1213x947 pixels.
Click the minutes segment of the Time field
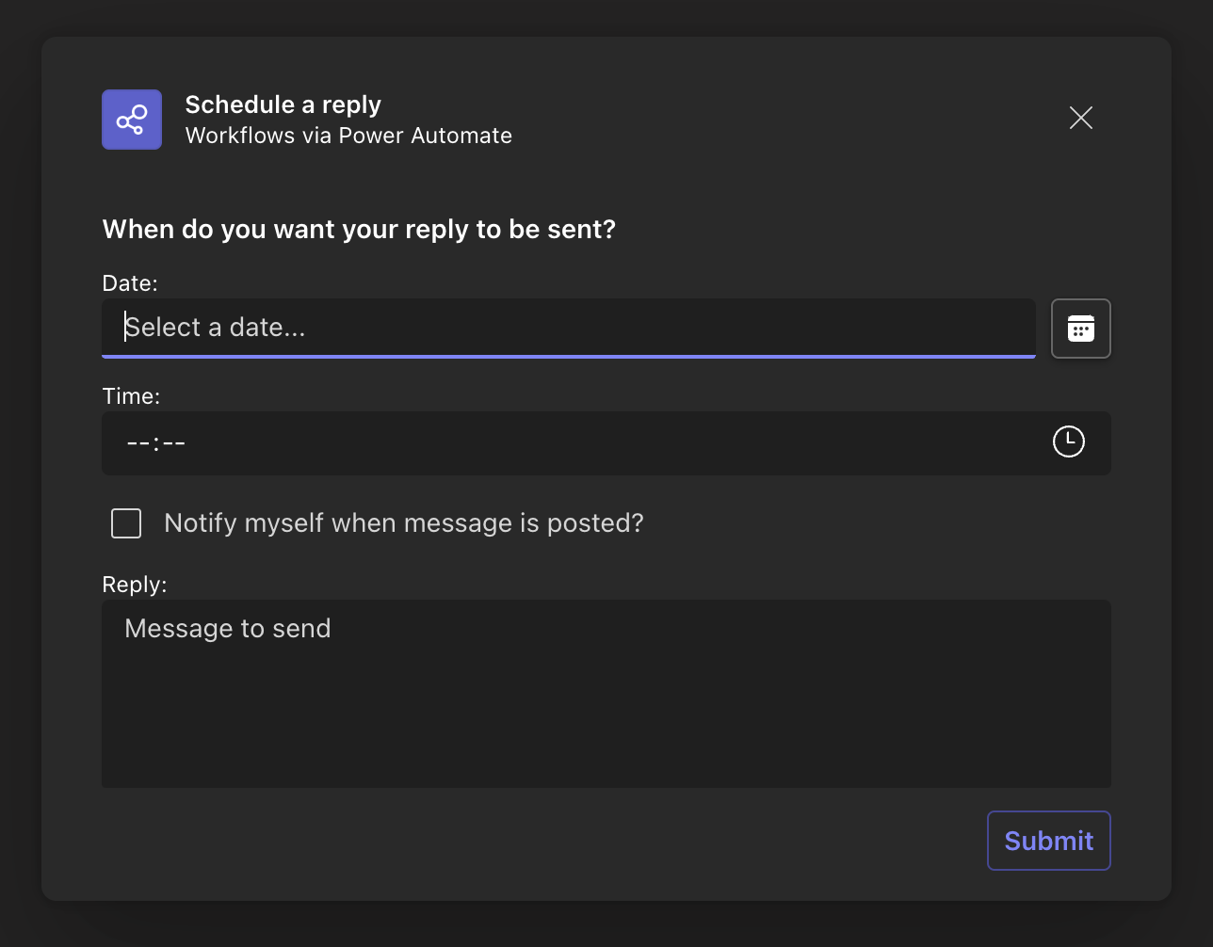(x=174, y=442)
